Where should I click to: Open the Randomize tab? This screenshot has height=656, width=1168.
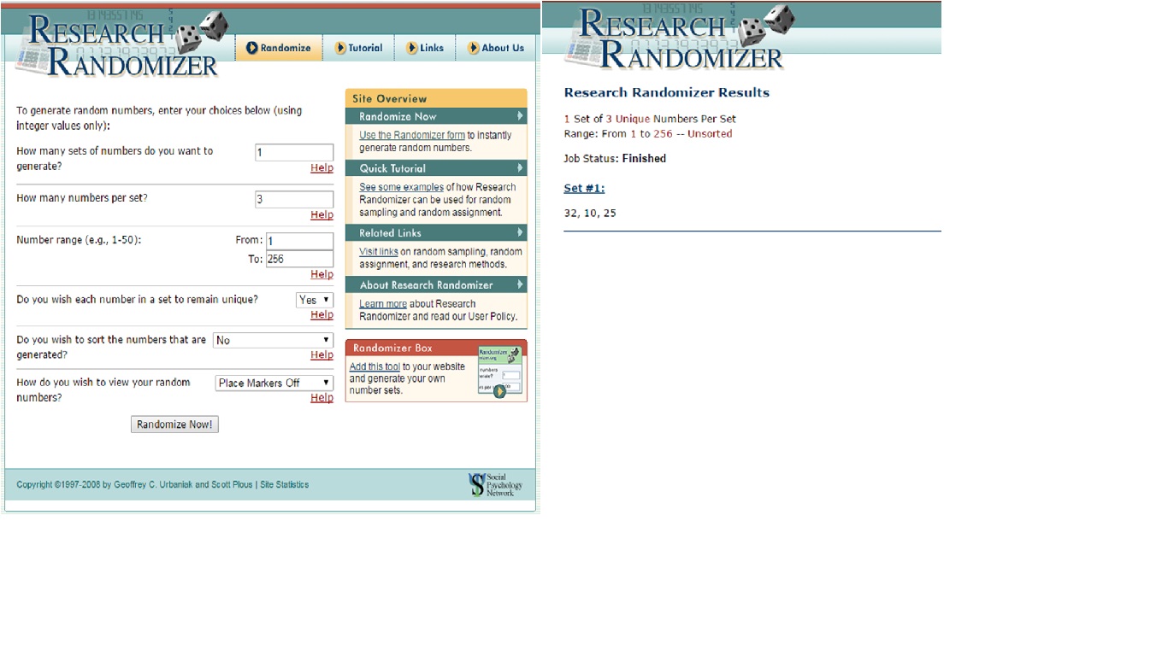279,48
